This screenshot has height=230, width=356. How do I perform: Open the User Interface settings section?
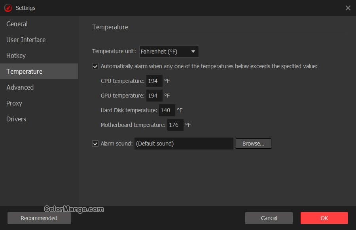[25, 40]
